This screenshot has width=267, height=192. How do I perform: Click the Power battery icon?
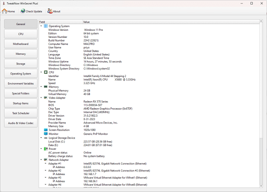pyautogui.click(x=46, y=149)
